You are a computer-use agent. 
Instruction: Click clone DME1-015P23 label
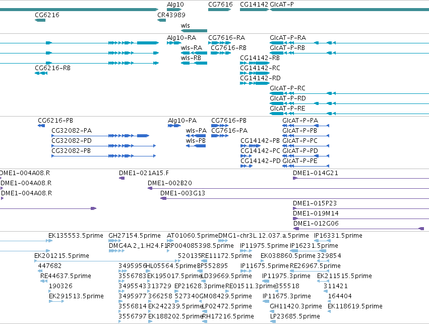pyautogui.click(x=315, y=203)
